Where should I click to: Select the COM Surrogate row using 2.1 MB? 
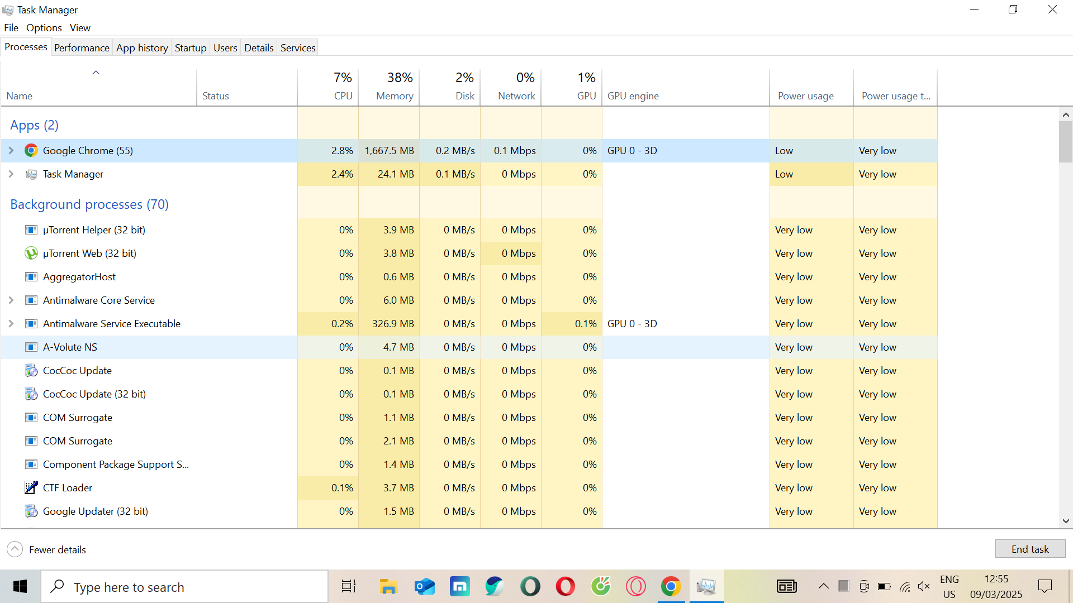[469, 441]
